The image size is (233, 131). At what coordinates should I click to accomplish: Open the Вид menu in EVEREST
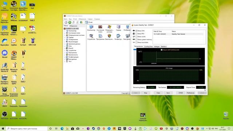pyautogui.click(x=70, y=19)
